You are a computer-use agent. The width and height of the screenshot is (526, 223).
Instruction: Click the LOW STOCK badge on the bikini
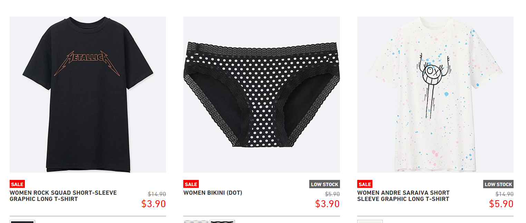[324, 184]
